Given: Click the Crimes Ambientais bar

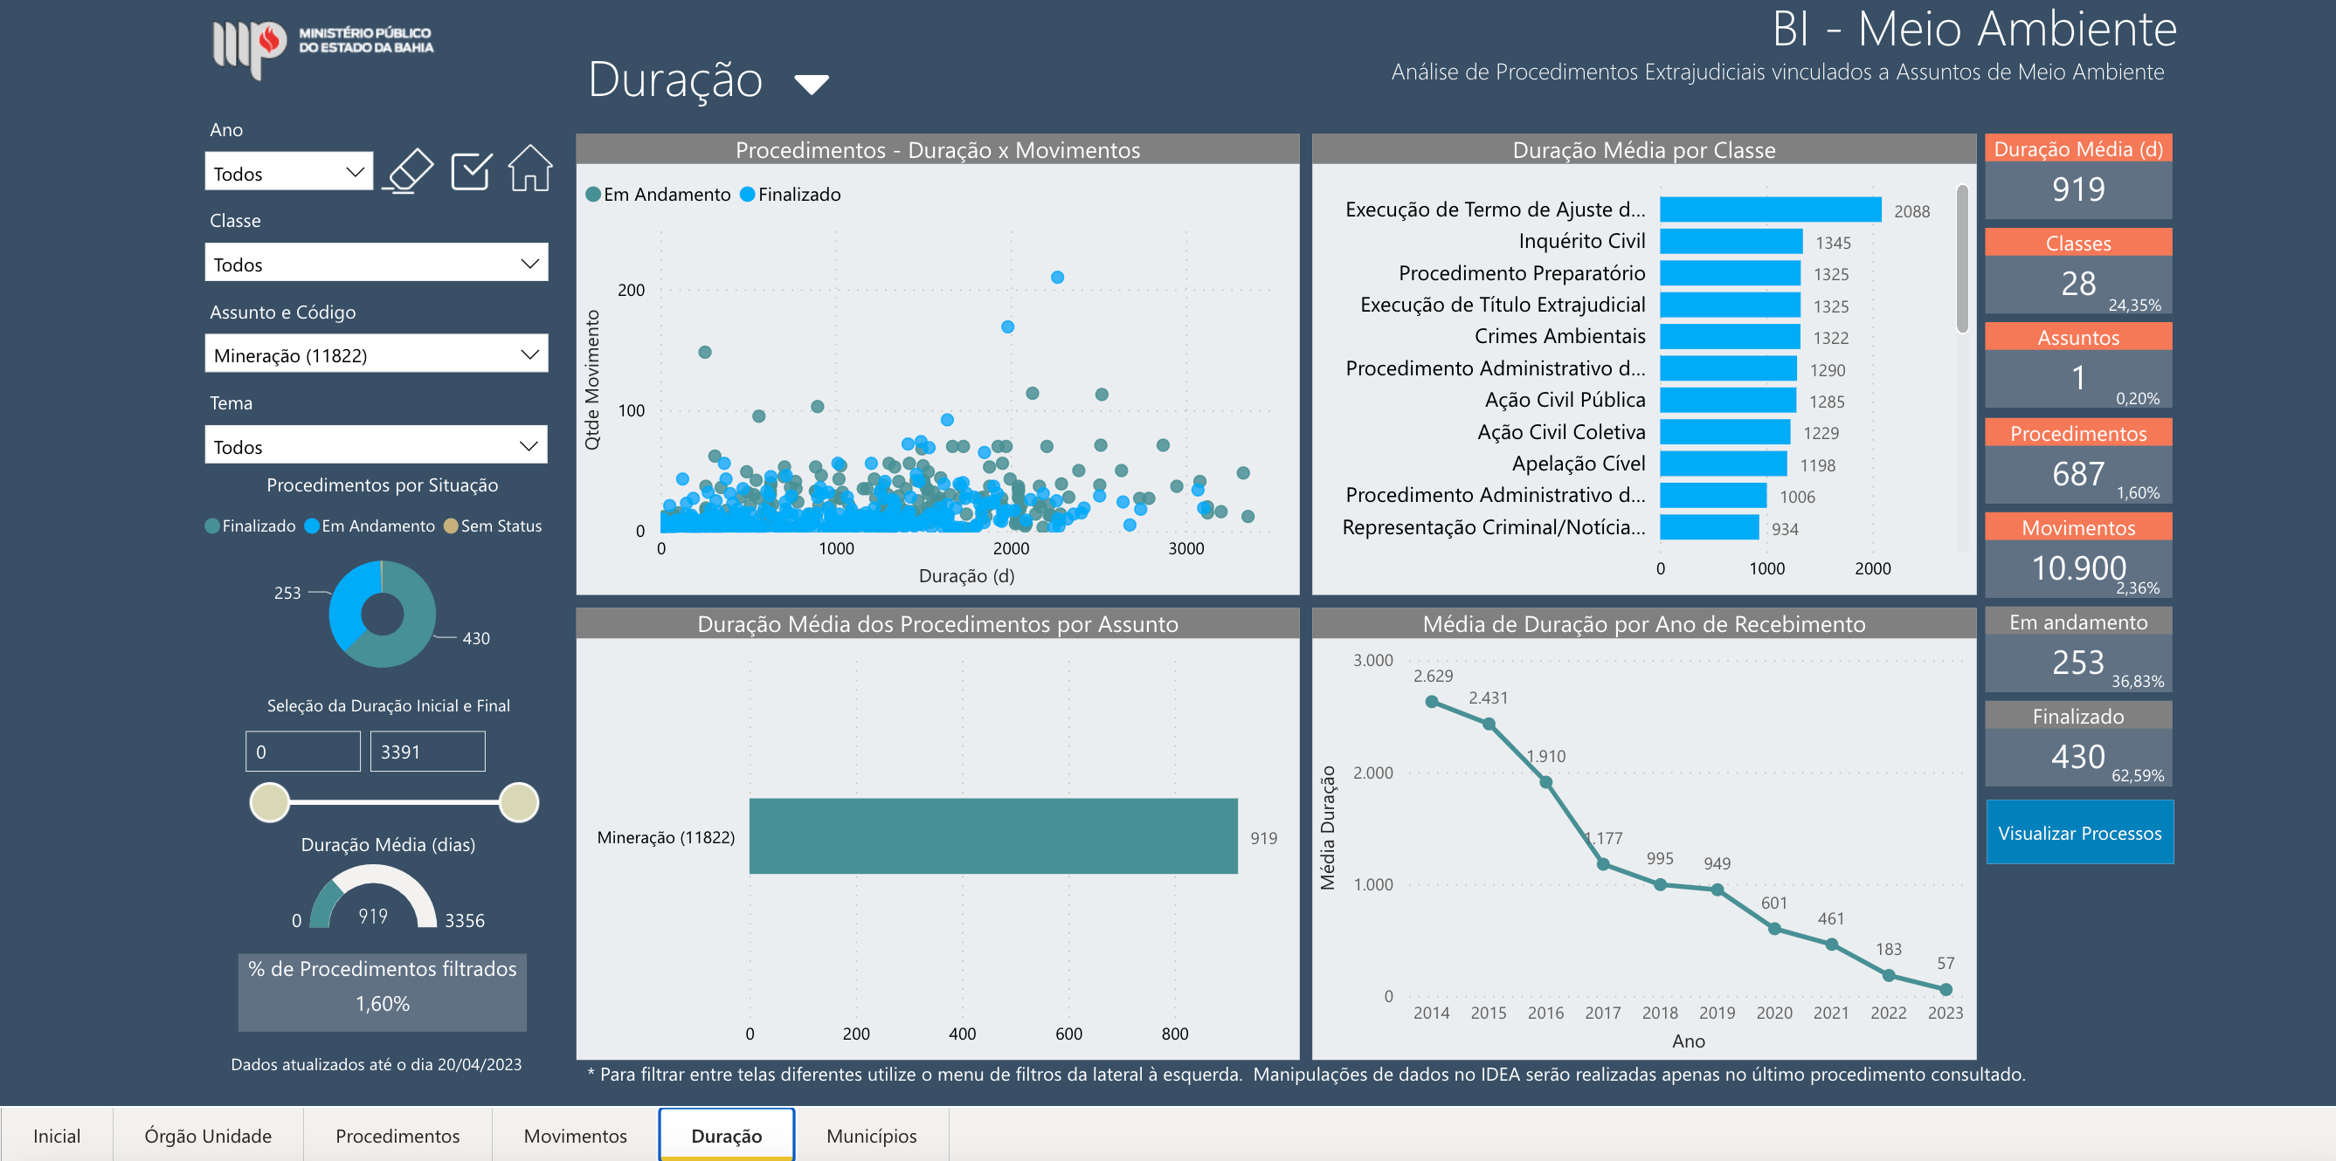Looking at the screenshot, I should 1730,337.
